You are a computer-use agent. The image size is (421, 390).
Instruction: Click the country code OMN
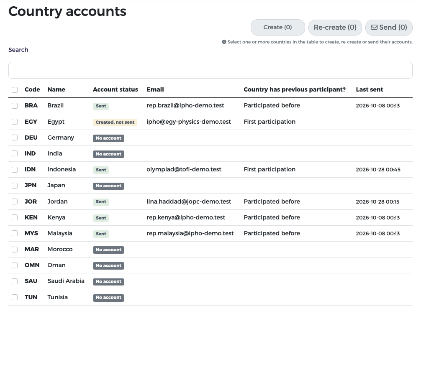(32, 265)
